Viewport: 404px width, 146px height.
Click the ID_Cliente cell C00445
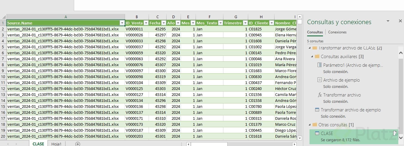[x=261, y=130]
